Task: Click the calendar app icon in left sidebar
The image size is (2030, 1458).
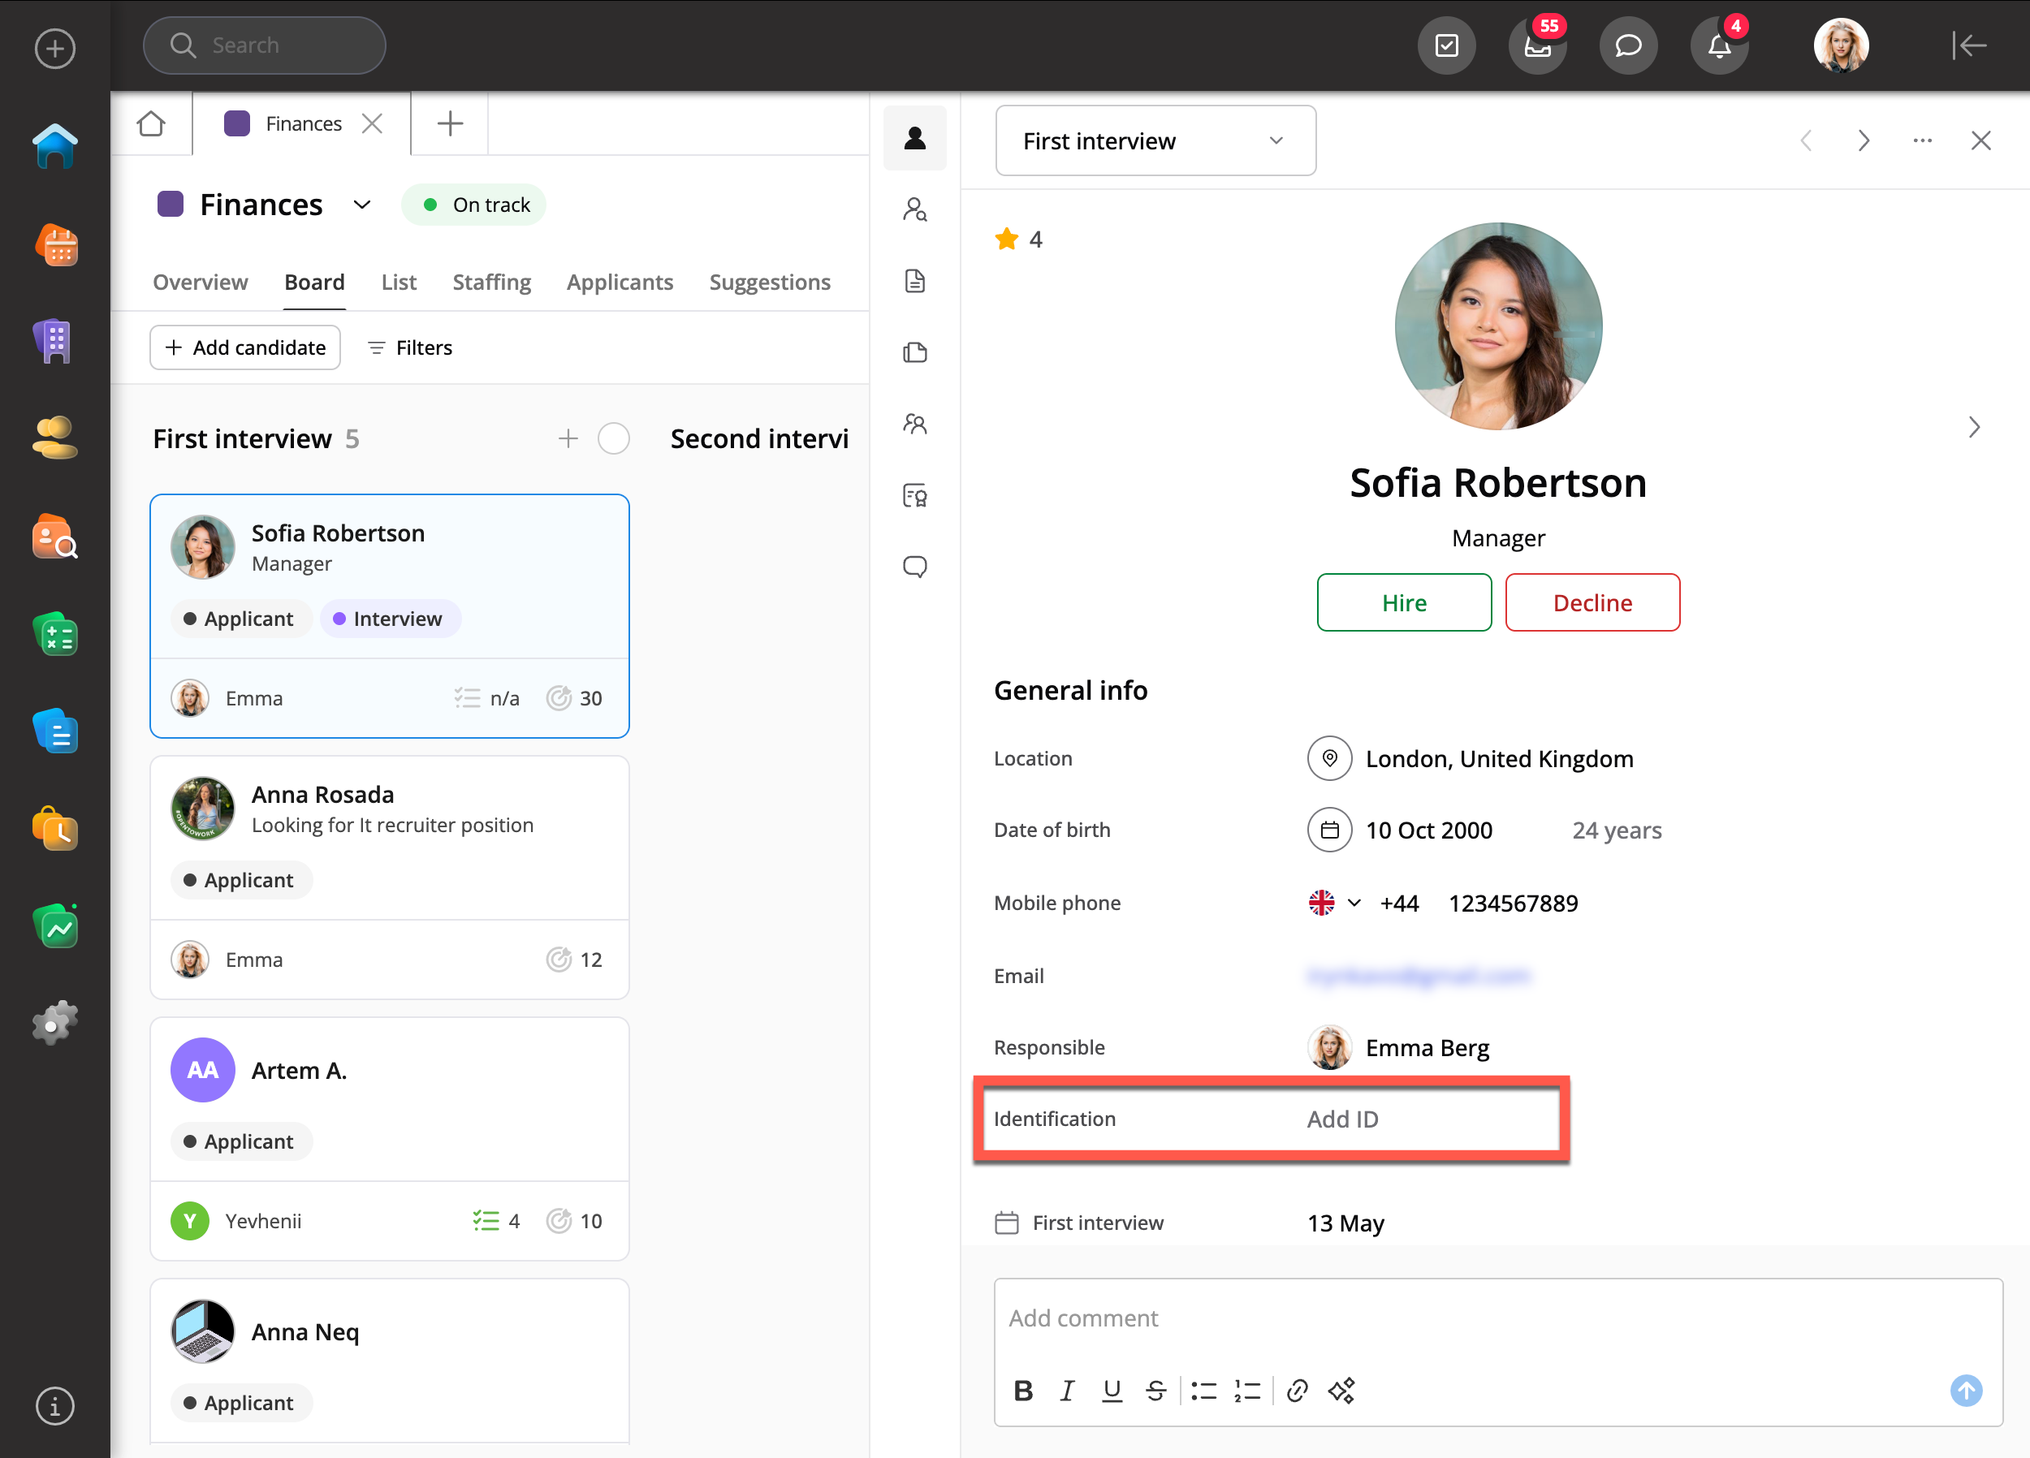Action: click(x=55, y=245)
